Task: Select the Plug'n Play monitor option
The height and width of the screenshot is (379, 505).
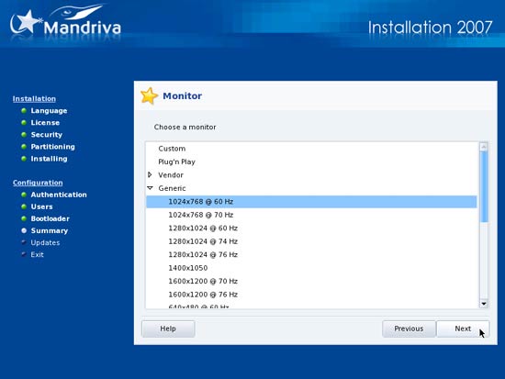Action: 311,162
